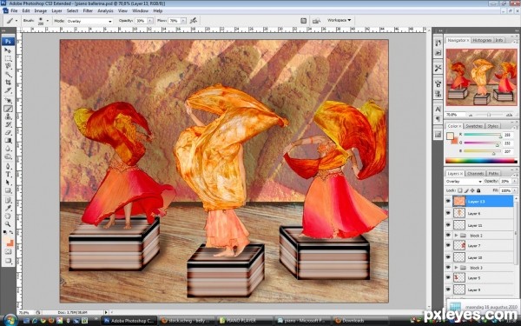The height and width of the screenshot is (326, 521).
Task: Click the color spectrum ramp in Color panel
Action: [481, 161]
